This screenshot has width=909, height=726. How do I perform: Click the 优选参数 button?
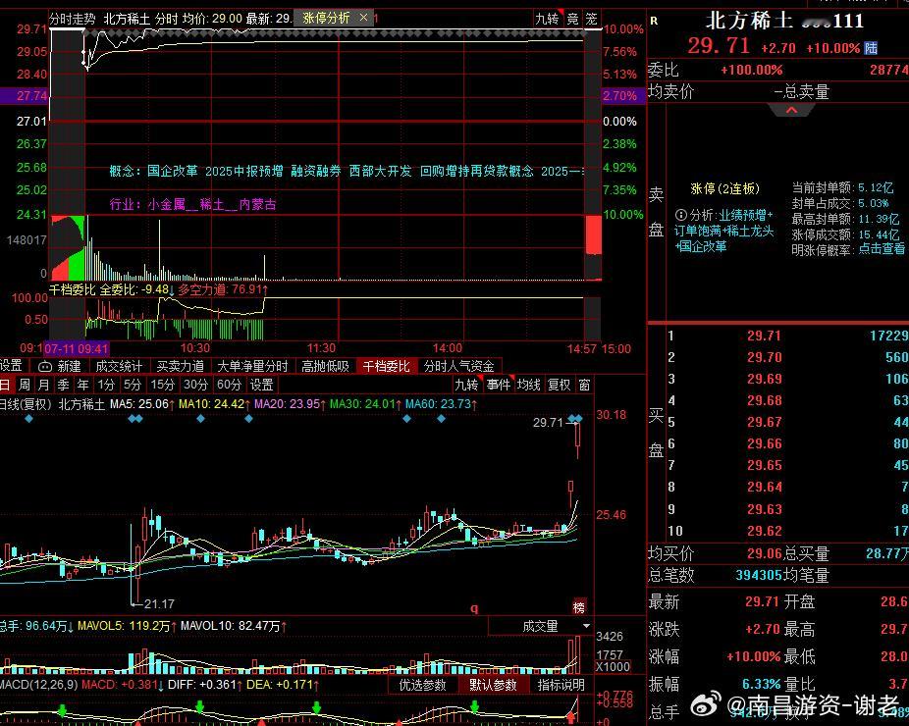click(x=423, y=685)
